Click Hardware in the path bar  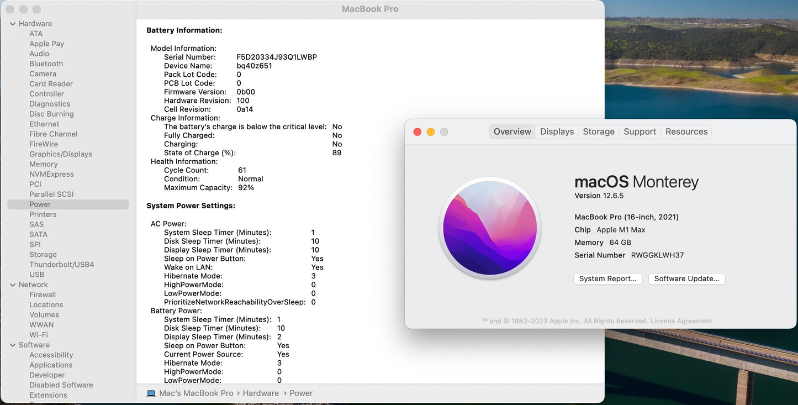[261, 393]
